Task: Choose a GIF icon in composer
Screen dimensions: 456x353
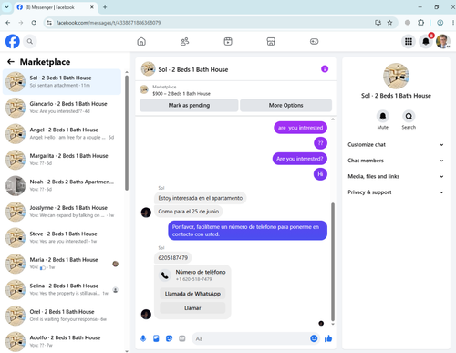Action: pos(182,338)
